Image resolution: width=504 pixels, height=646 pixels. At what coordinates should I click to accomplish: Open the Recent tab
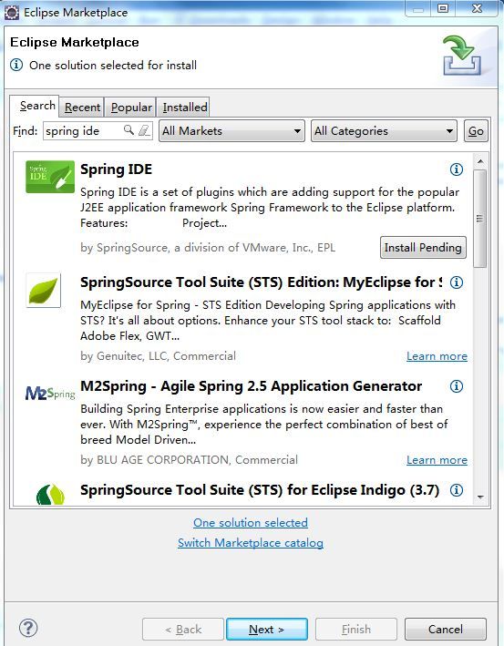pyautogui.click(x=82, y=108)
